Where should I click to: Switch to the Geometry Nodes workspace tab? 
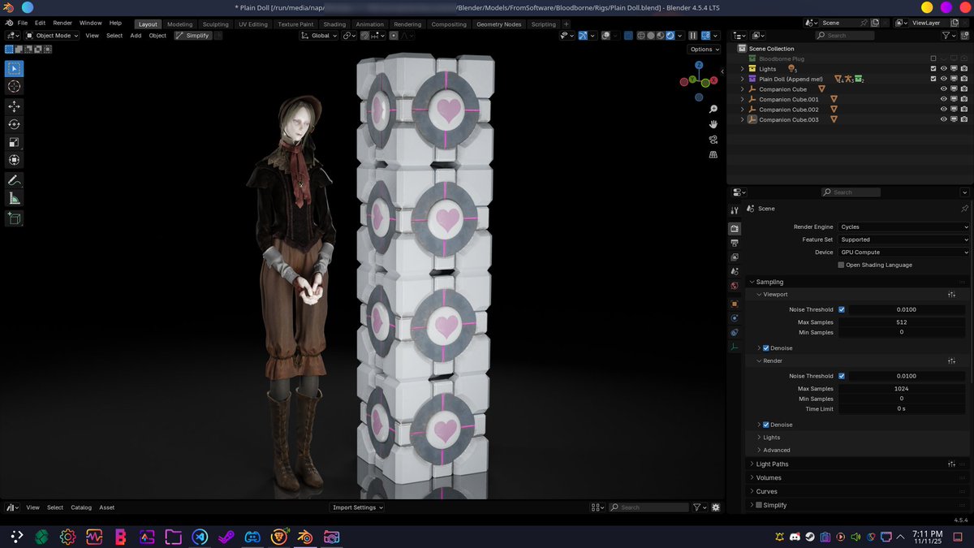499,24
